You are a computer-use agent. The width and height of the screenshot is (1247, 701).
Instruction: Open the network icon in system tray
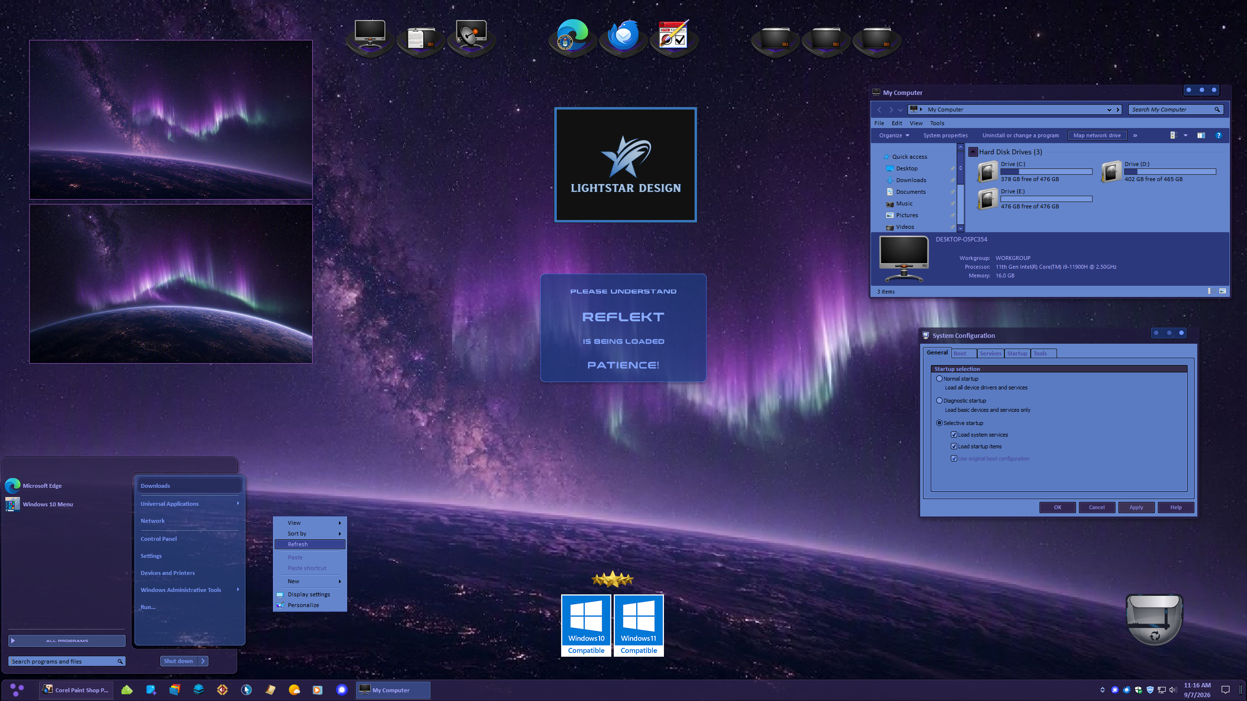pyautogui.click(x=1162, y=690)
